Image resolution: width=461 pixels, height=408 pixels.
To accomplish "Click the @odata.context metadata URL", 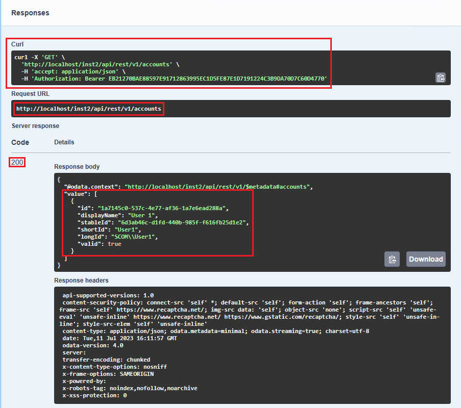I will [x=216, y=187].
